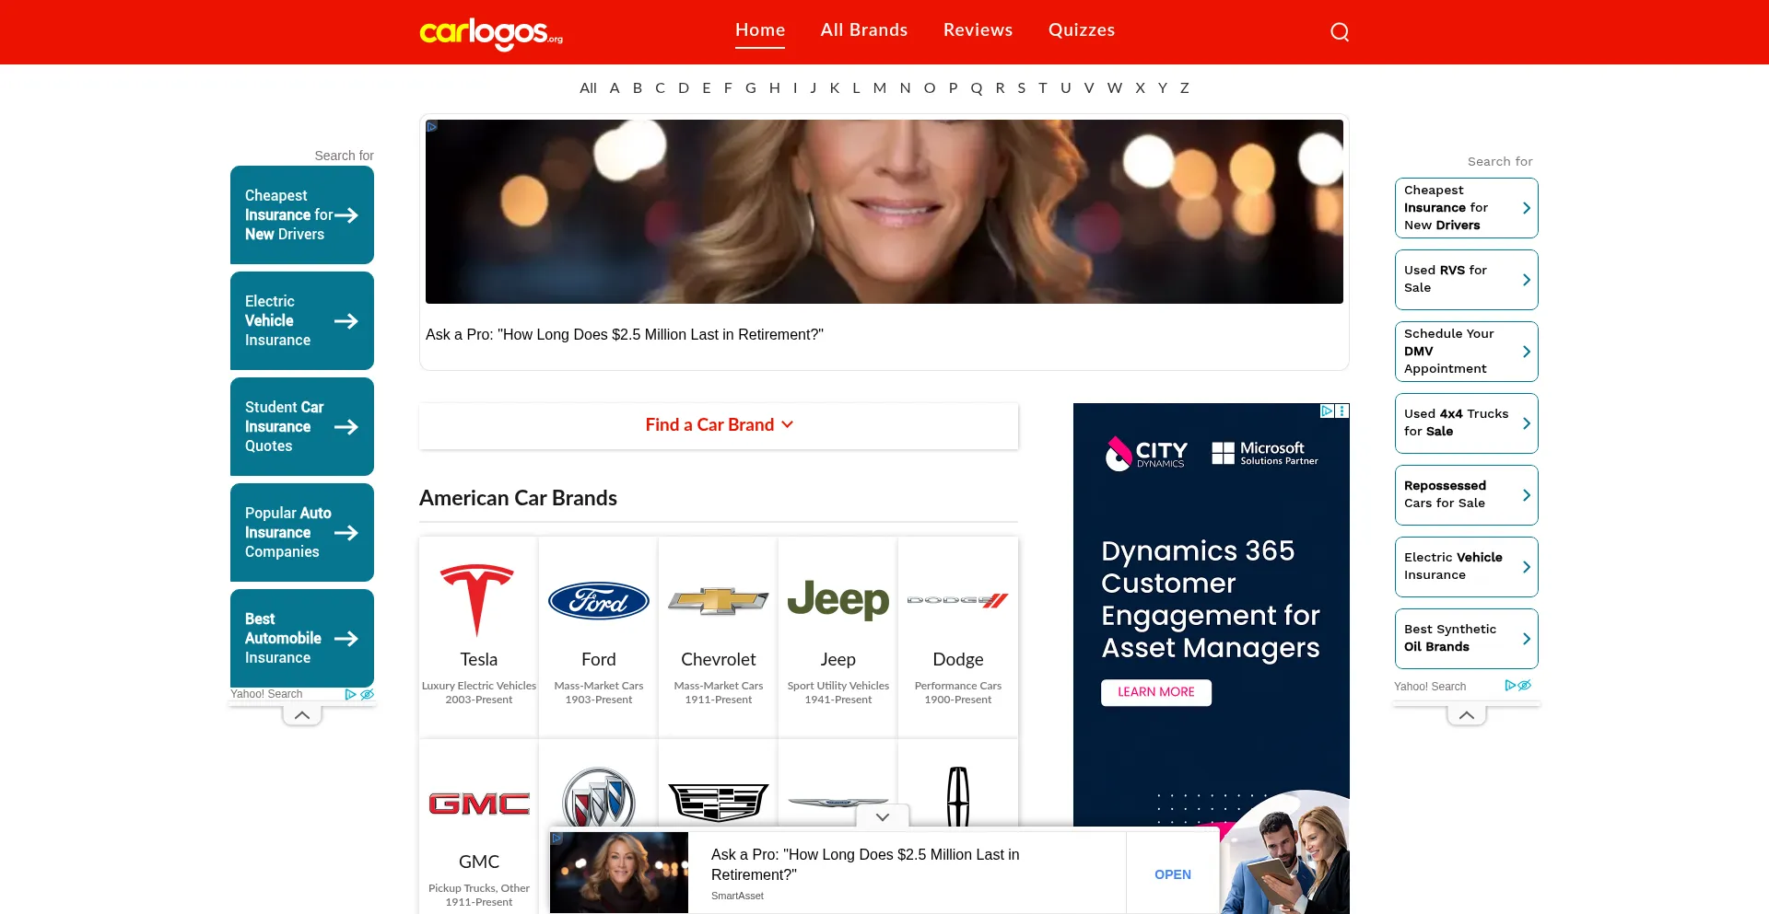Filter brands by letter M

(879, 88)
